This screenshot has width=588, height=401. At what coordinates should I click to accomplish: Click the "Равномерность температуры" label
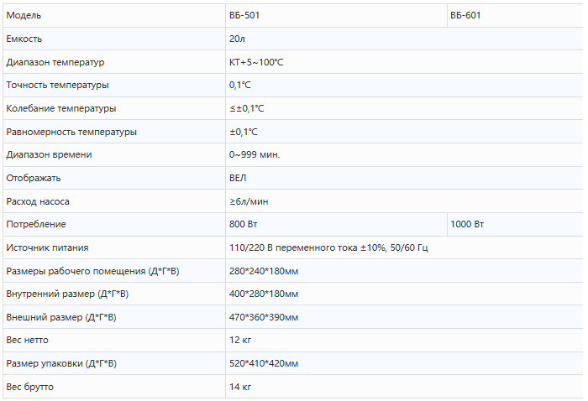coord(71,133)
